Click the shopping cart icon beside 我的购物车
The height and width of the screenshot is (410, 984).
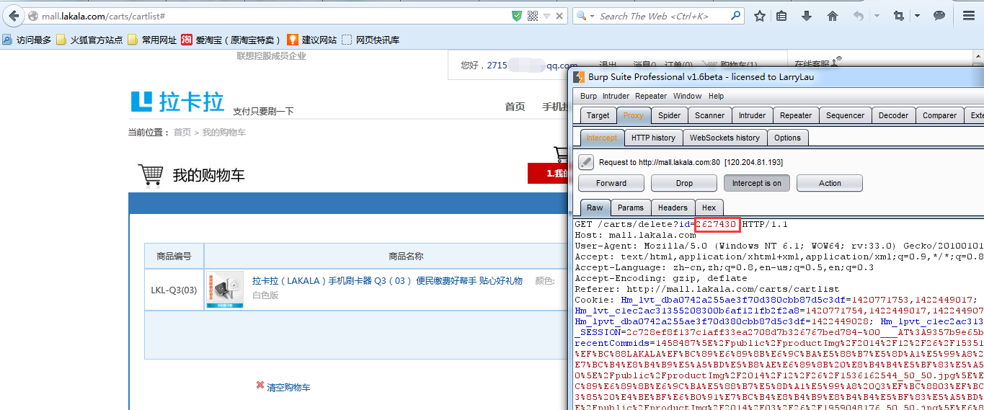coord(150,174)
